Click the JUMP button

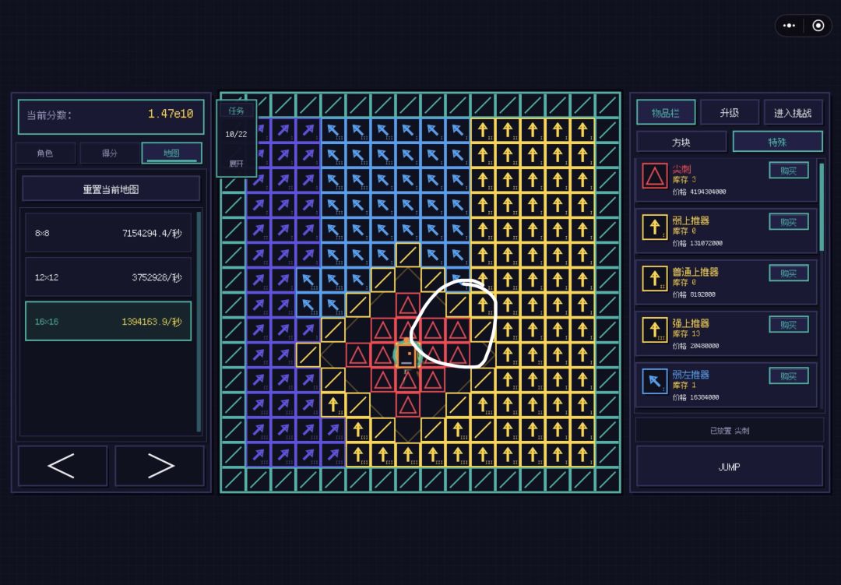click(730, 467)
